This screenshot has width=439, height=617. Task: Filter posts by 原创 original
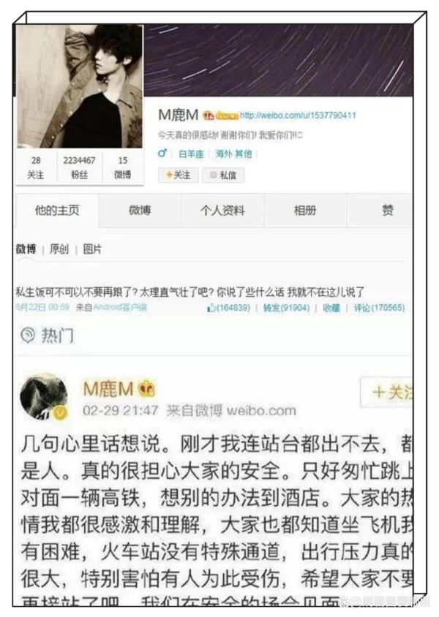(x=59, y=249)
